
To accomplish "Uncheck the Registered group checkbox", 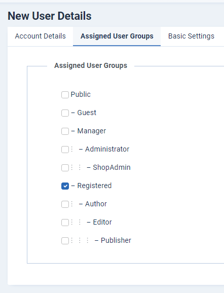I will pyautogui.click(x=65, y=186).
